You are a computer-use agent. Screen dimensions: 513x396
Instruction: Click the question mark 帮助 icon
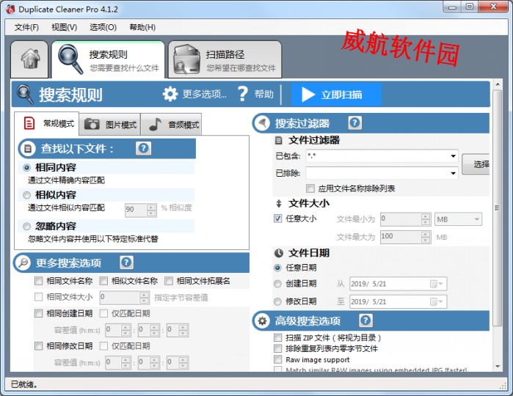click(242, 94)
